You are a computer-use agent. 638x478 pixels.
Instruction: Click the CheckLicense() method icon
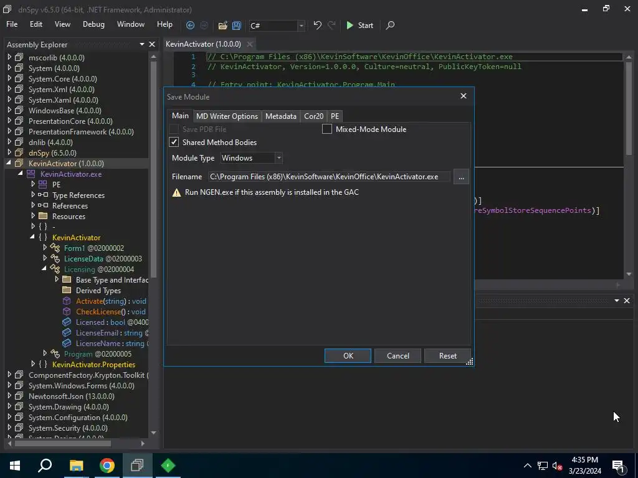pyautogui.click(x=66, y=311)
